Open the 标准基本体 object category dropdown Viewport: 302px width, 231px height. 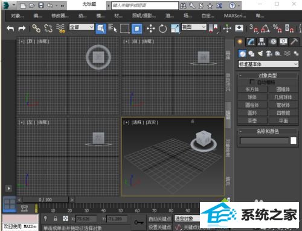pos(268,64)
